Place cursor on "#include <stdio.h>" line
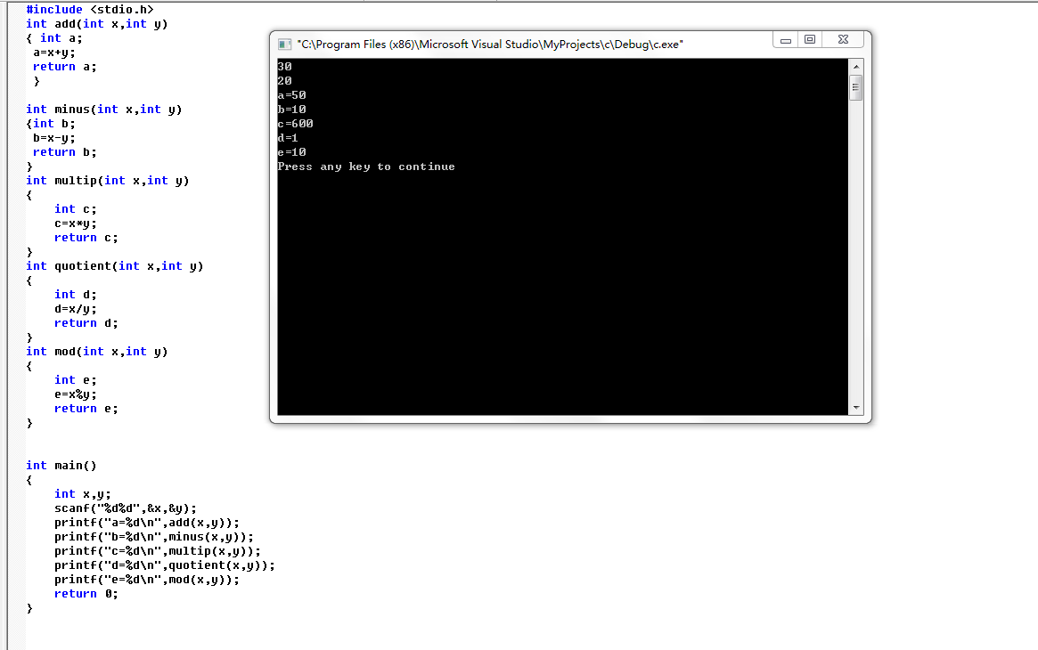Screen dimensions: 1038x650 (x=89, y=9)
